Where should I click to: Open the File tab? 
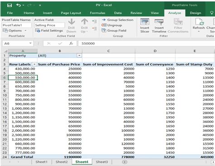pos(10,13)
